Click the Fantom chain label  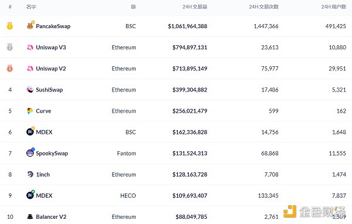pyautogui.click(x=126, y=153)
